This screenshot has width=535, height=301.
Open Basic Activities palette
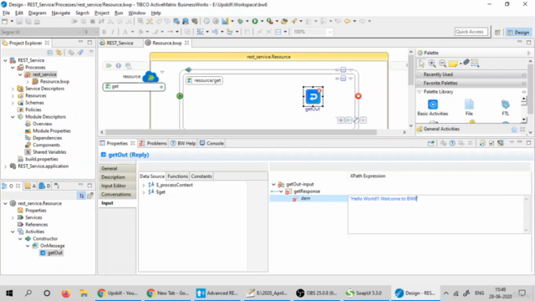[432, 108]
